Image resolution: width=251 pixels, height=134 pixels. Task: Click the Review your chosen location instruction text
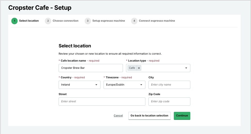pyautogui.click(x=110, y=54)
